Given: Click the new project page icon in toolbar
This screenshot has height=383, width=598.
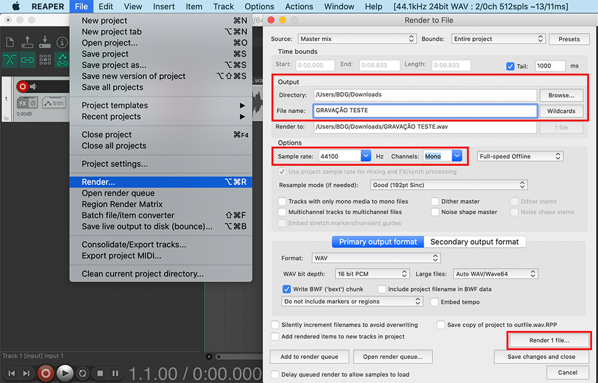Looking at the screenshot, I should pyautogui.click(x=10, y=42).
